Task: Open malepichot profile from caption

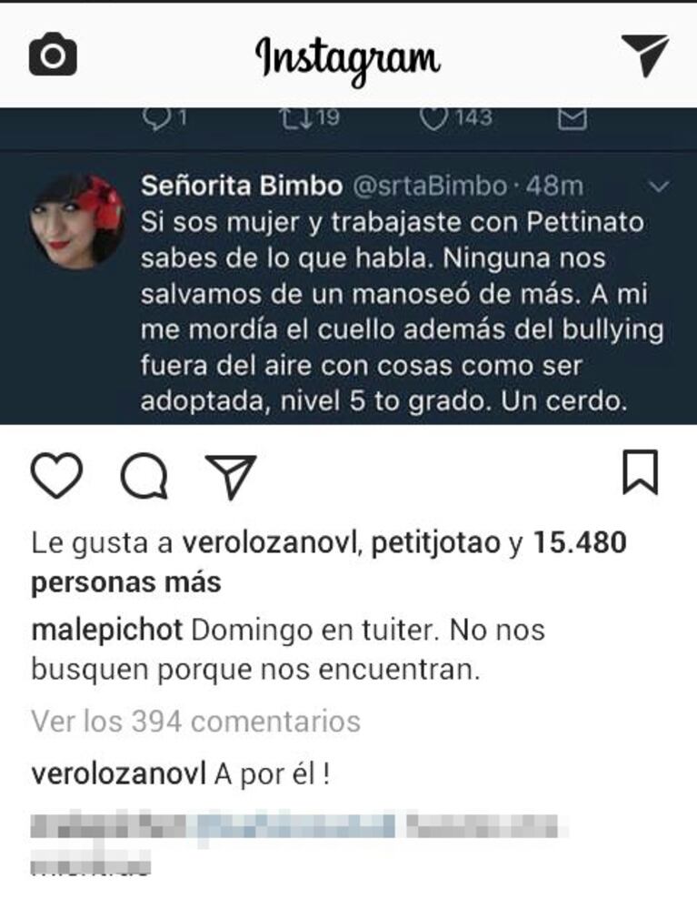Action: (x=107, y=630)
